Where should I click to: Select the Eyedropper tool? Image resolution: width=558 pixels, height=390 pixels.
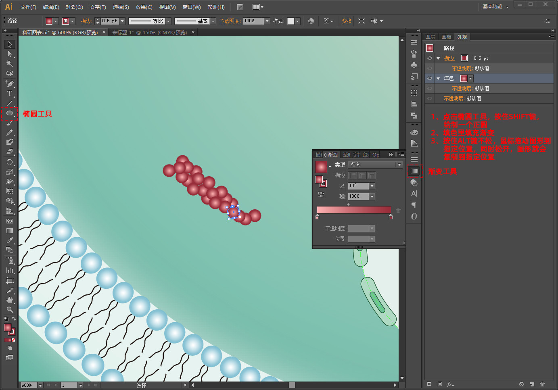tap(10, 240)
